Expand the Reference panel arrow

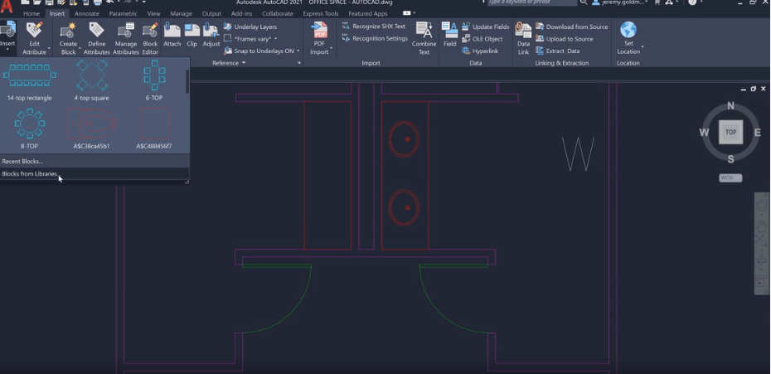point(244,63)
